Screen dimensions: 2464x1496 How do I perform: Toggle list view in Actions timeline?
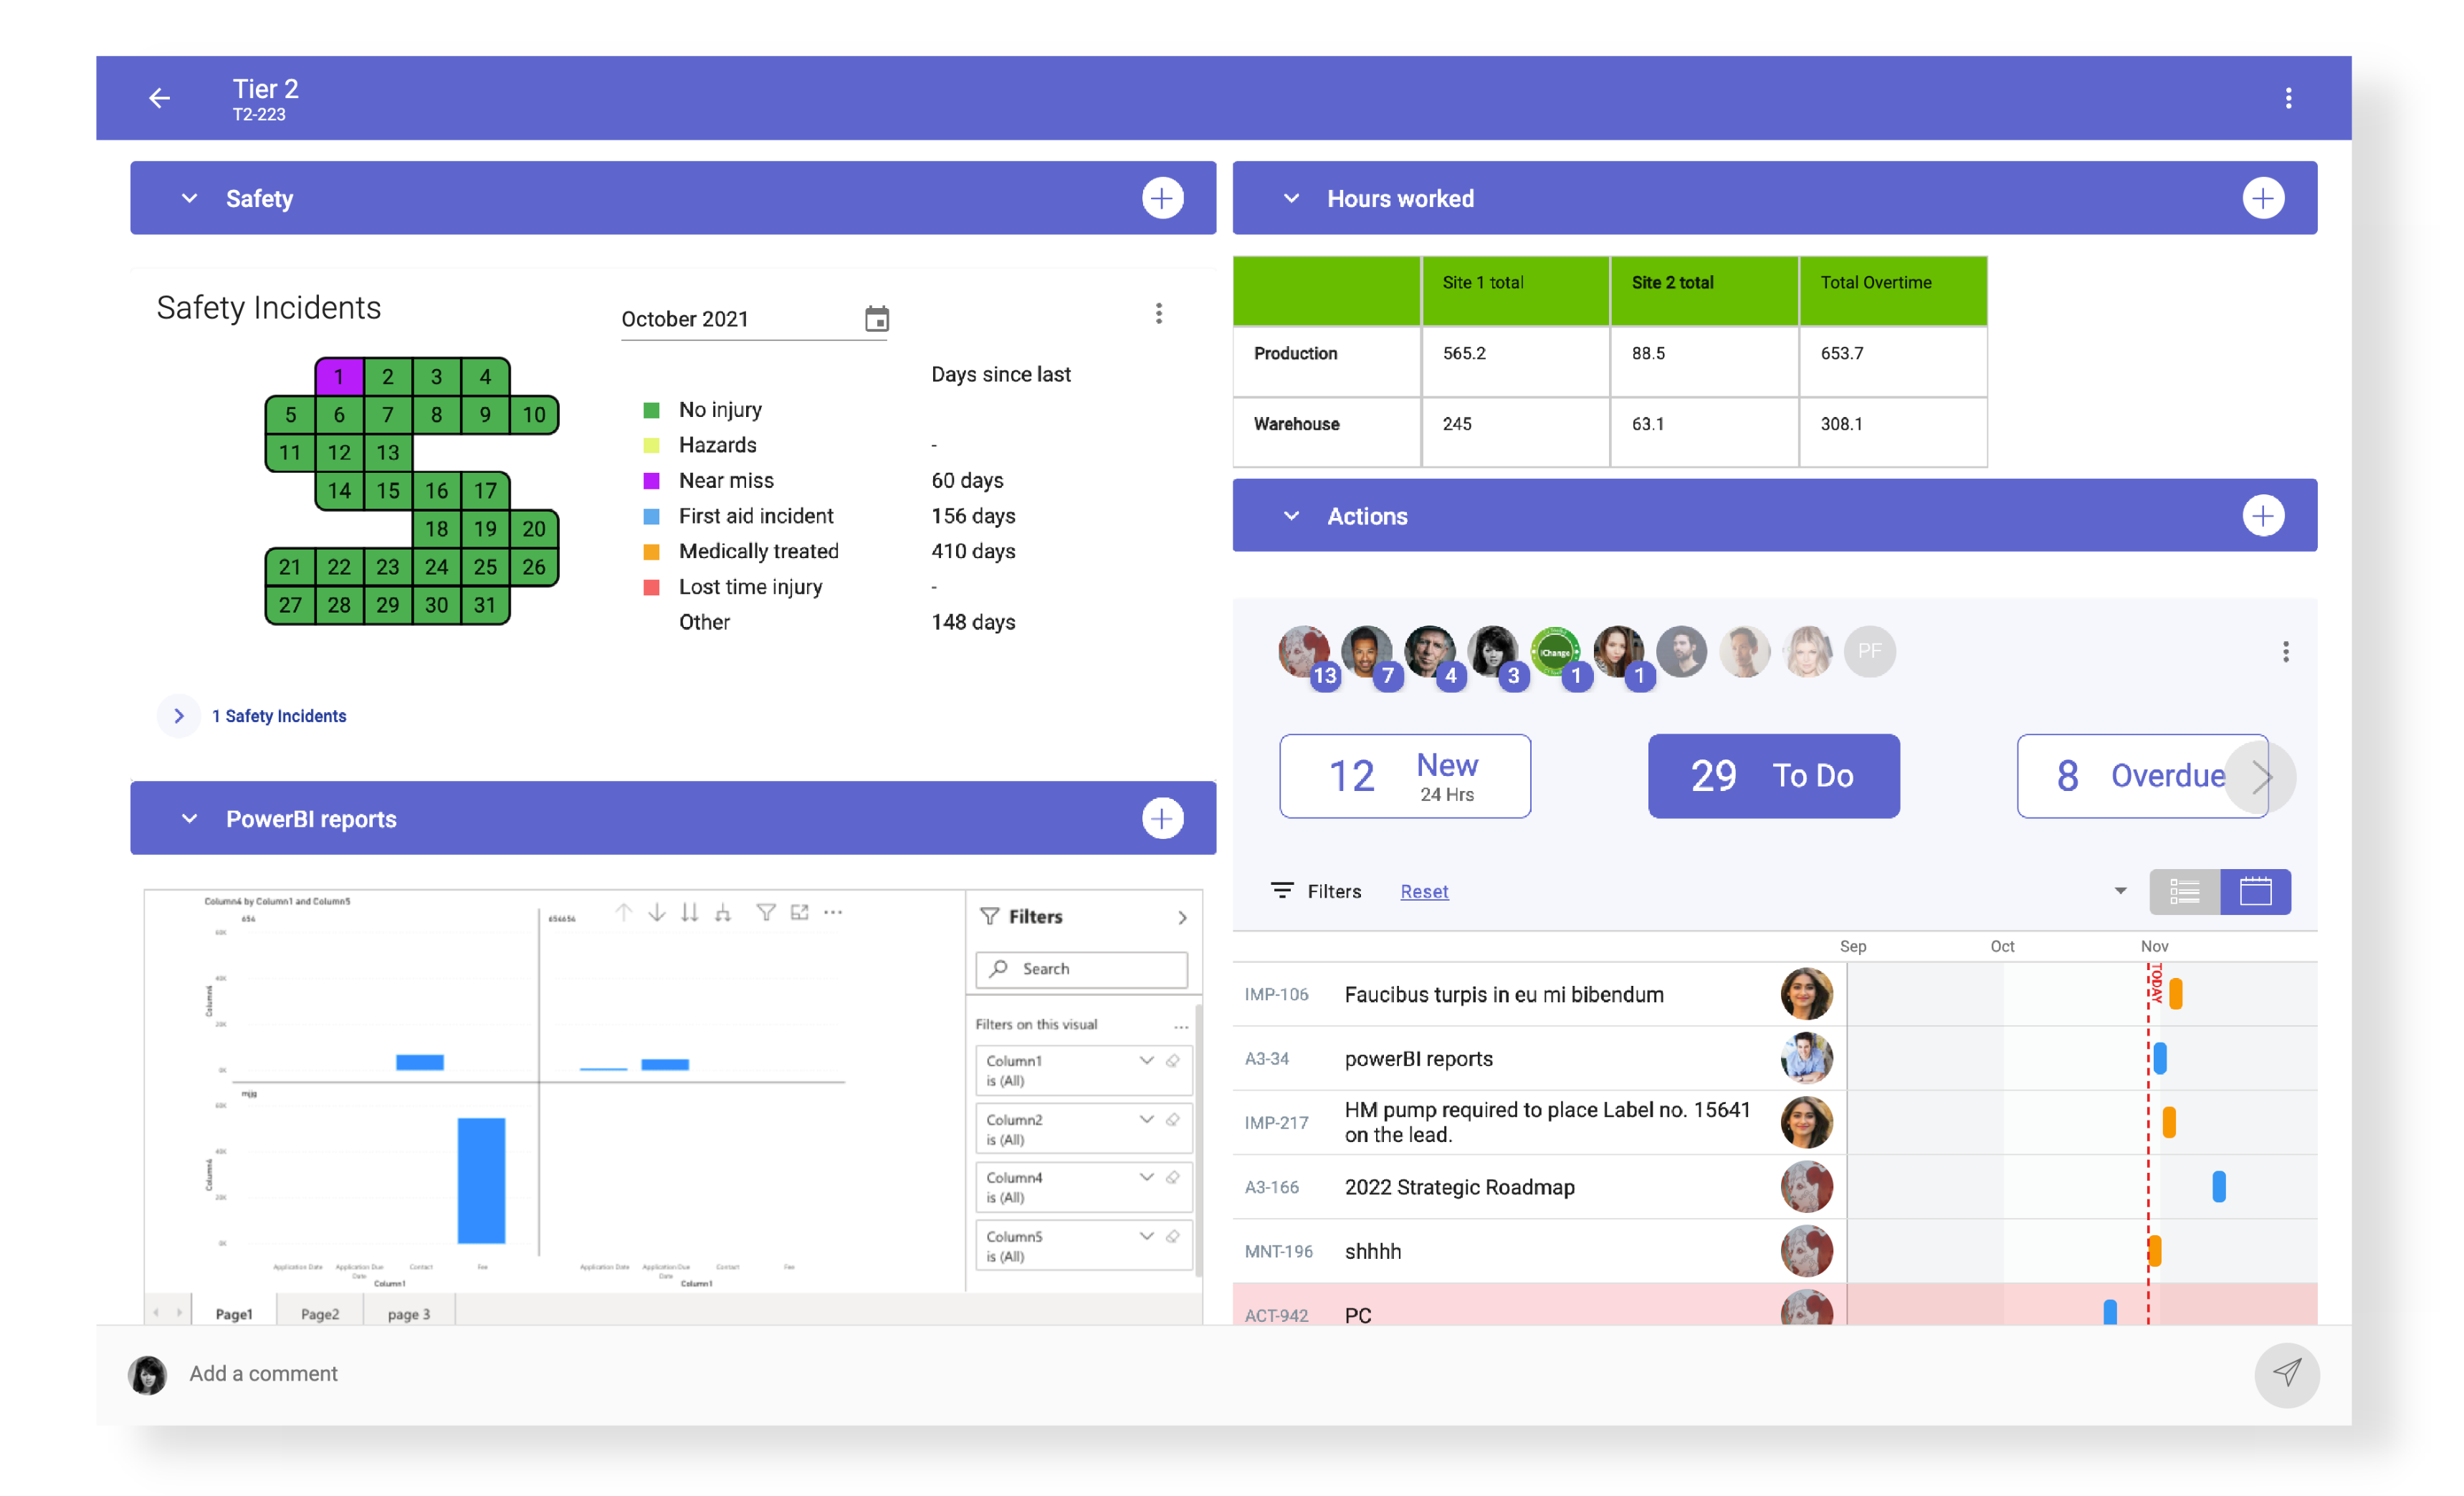point(2186,891)
